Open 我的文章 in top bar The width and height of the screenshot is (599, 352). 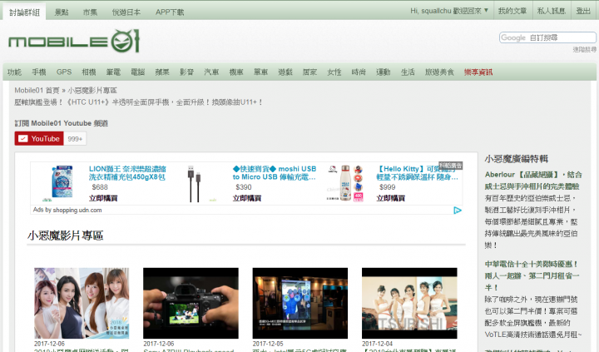(512, 11)
